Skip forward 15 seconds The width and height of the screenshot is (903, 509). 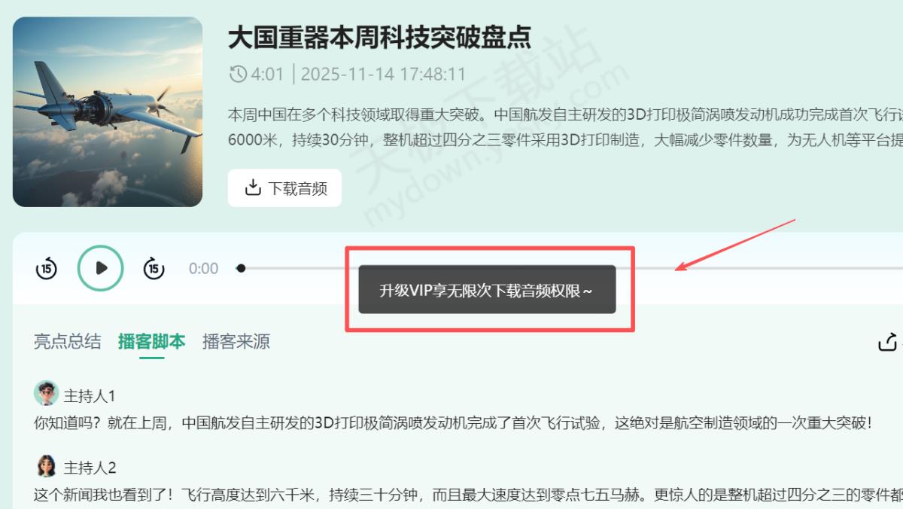coord(154,268)
